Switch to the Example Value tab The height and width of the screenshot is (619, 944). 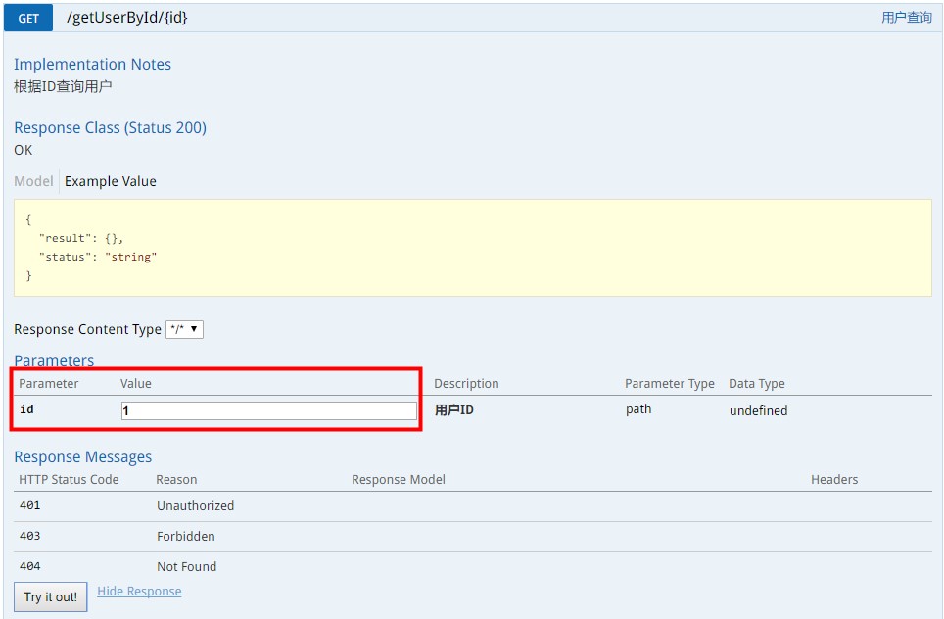click(x=111, y=181)
